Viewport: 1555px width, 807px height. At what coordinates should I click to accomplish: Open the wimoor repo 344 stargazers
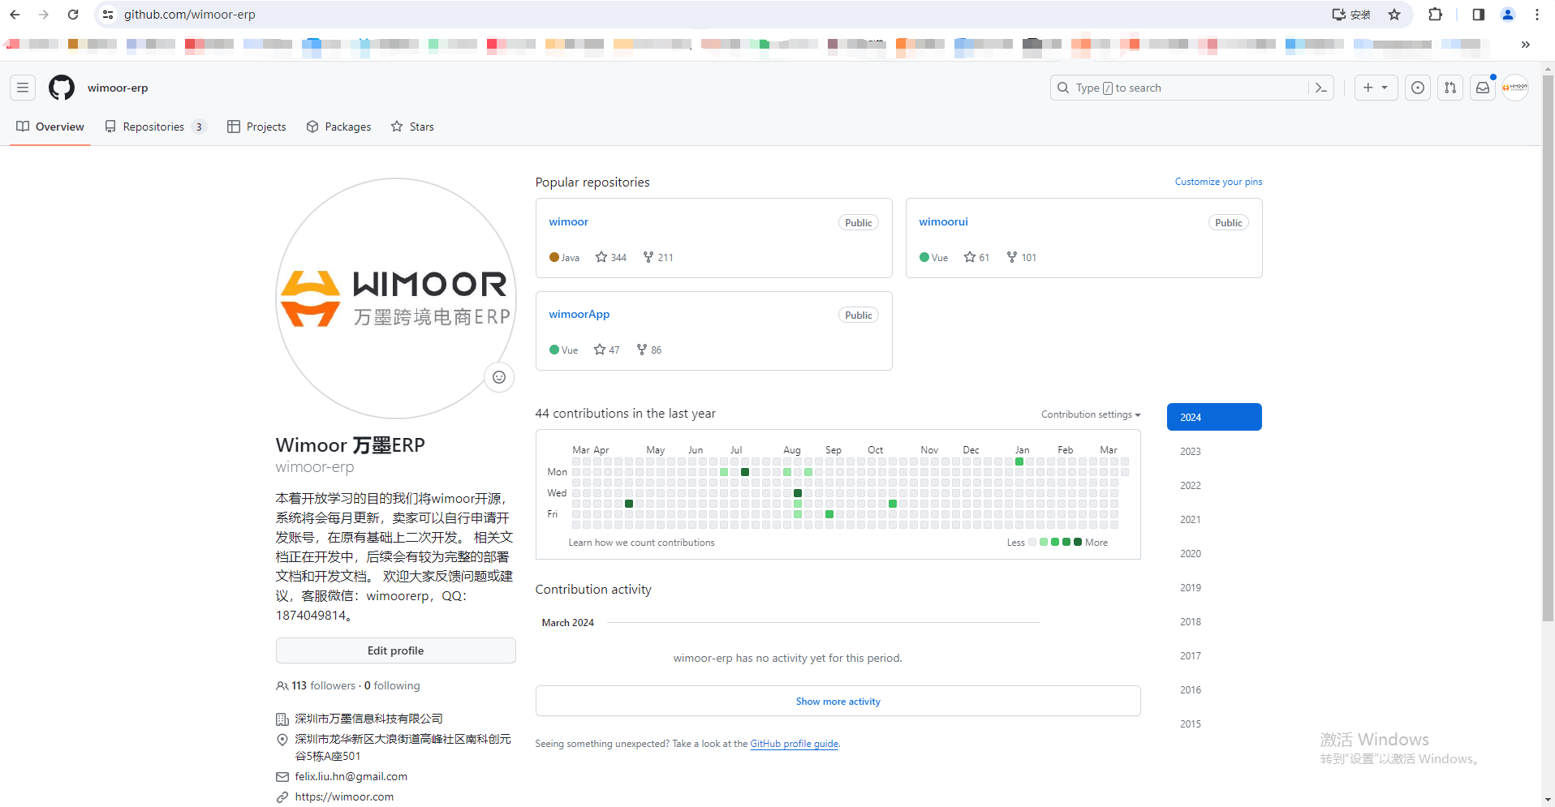[611, 257]
